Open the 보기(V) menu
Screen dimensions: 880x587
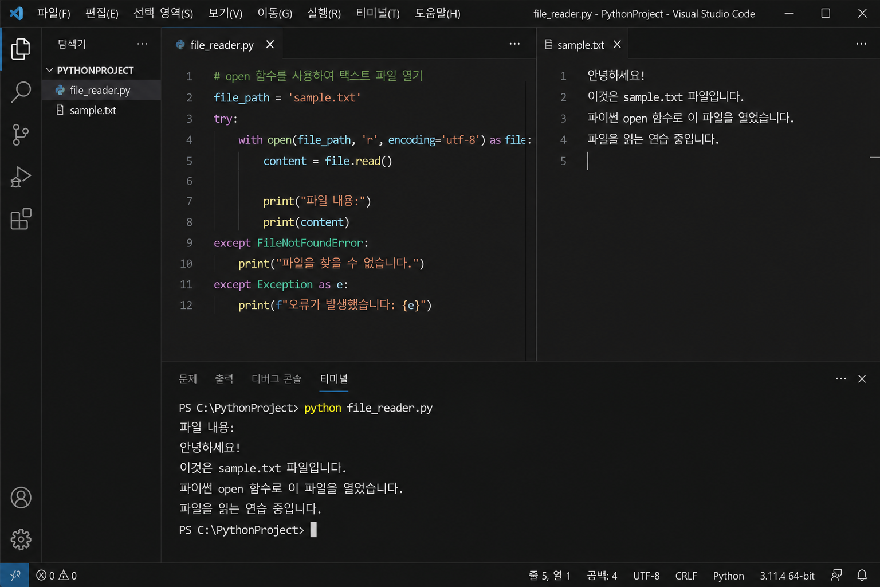coord(225,13)
